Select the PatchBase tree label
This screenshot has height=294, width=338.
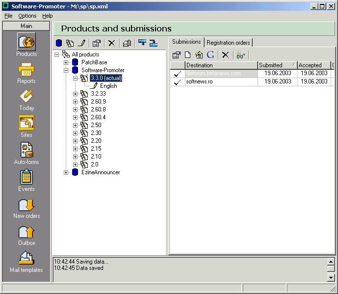94,62
